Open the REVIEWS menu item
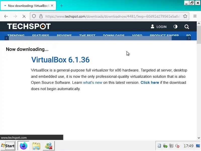The image size is (201, 151). coord(64,35)
